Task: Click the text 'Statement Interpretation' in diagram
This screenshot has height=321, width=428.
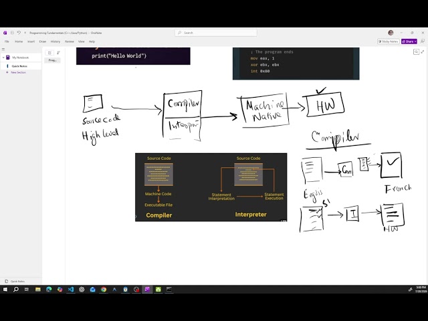Action: 221,197
